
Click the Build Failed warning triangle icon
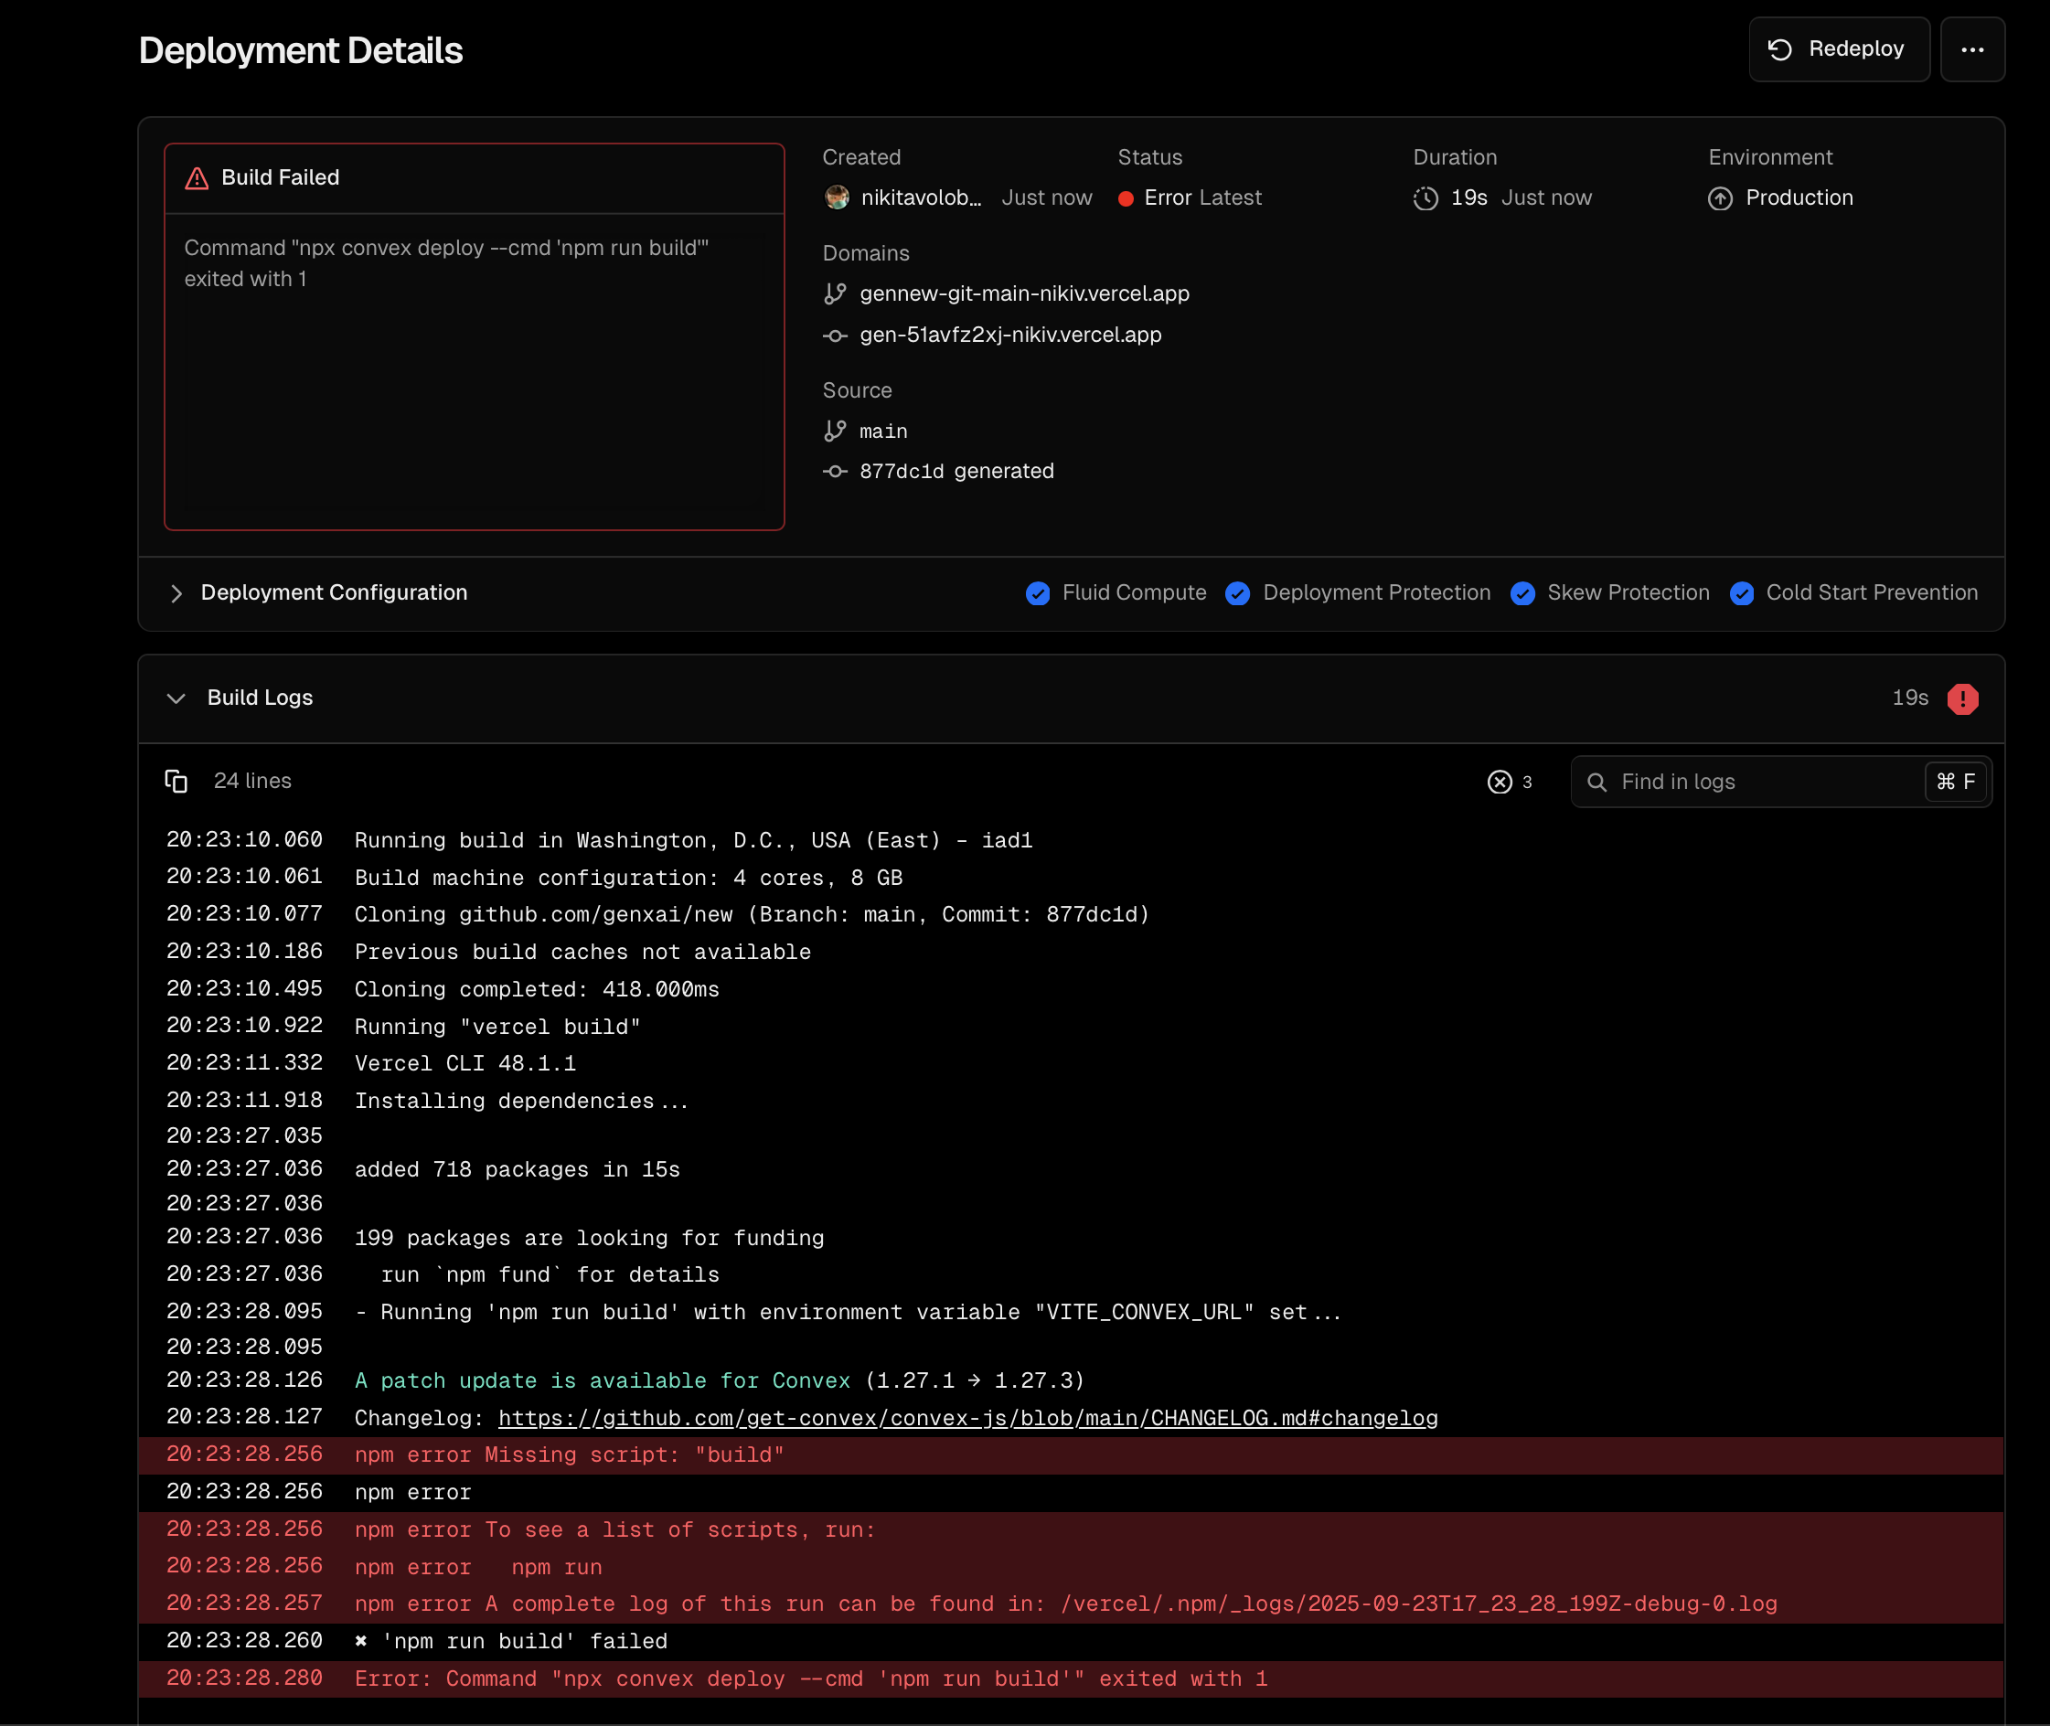click(x=197, y=178)
